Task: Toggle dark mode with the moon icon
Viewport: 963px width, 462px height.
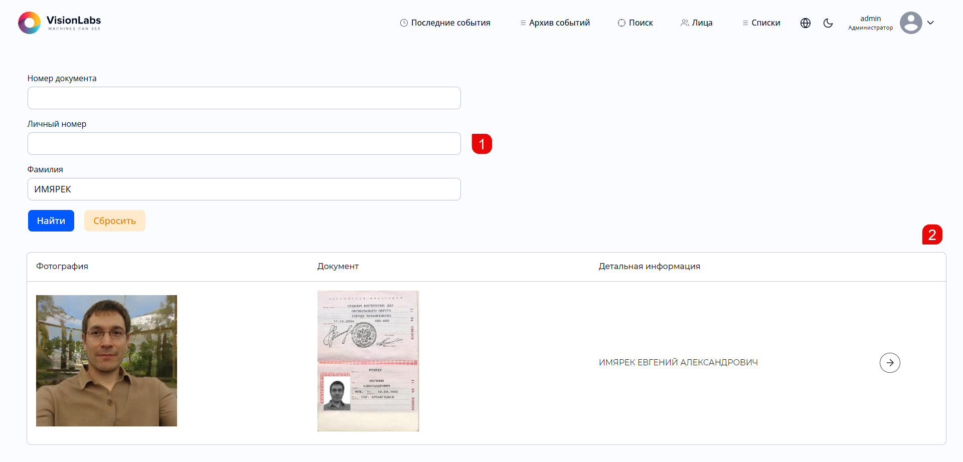Action: (828, 23)
